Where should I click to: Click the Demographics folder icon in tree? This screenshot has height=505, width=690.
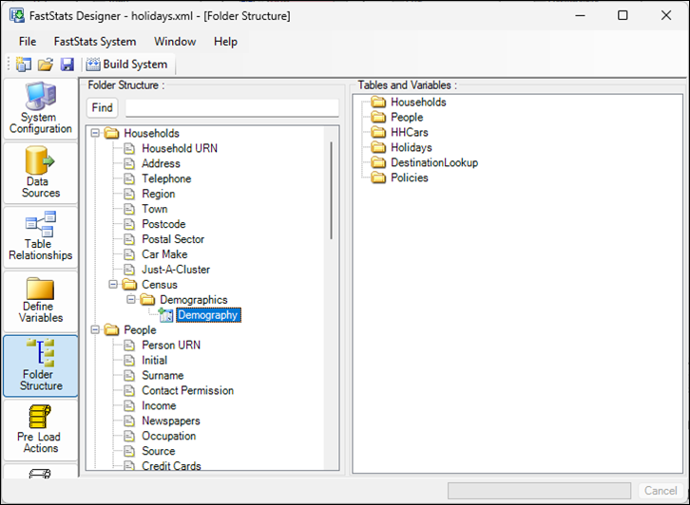point(147,300)
